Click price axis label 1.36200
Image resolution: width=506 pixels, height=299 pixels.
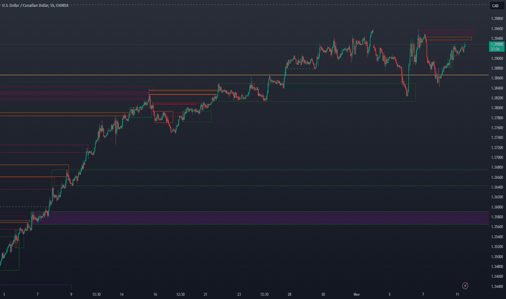(x=497, y=197)
